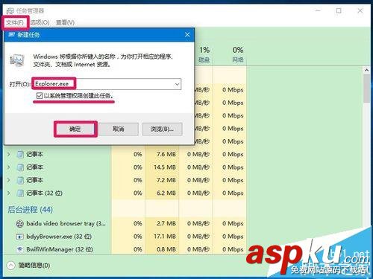373x279 pixels.
Task: Click the vertical scrollbar thumb
Action: pyautogui.click(x=366, y=88)
